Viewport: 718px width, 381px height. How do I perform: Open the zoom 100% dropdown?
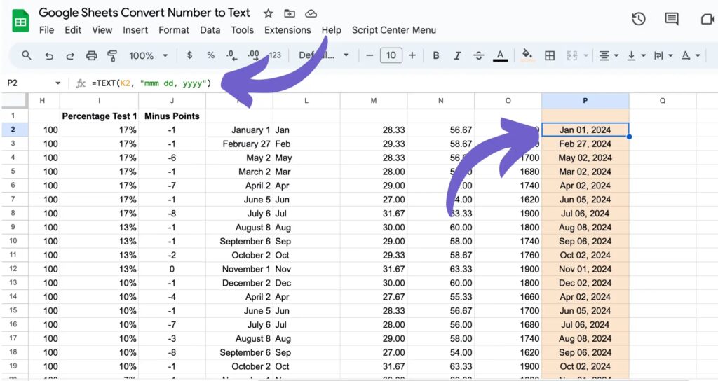coord(148,55)
